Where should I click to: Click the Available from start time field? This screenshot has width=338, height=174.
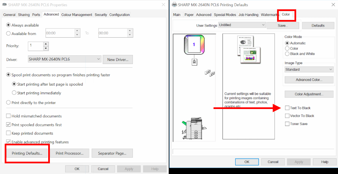[60, 33]
